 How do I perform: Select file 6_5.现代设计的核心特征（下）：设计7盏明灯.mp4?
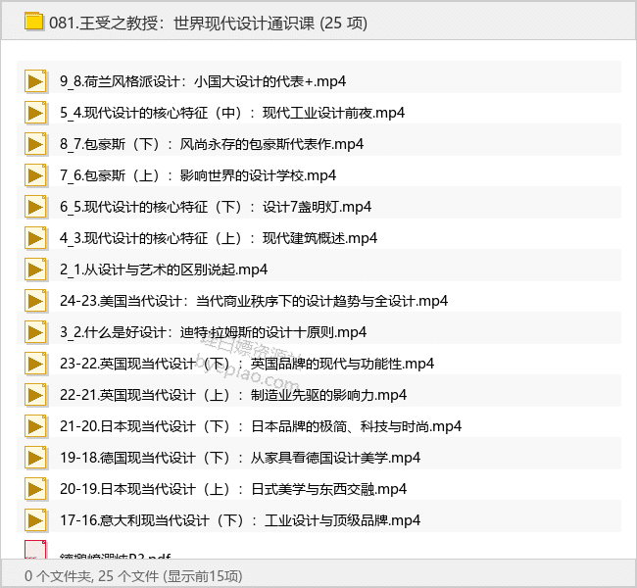pyautogui.click(x=216, y=207)
